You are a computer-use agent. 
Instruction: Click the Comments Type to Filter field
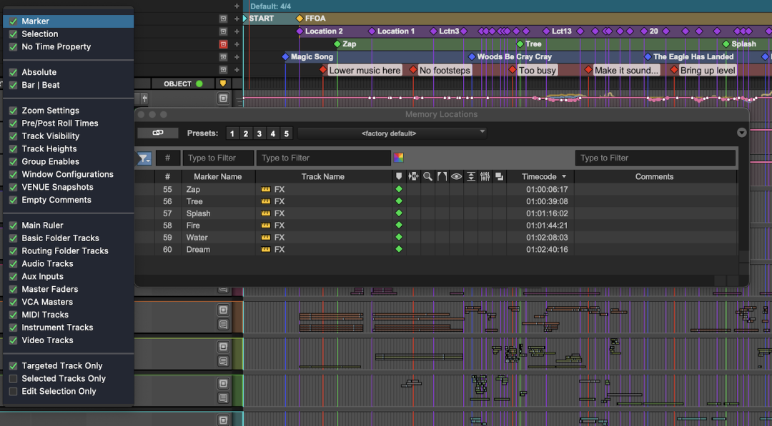tap(655, 158)
